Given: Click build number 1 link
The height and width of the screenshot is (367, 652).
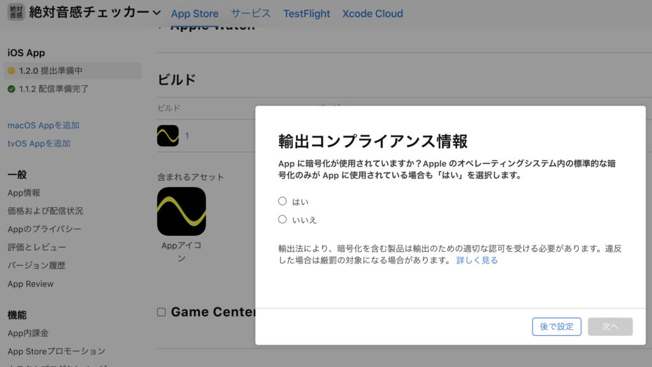Looking at the screenshot, I should (187, 135).
